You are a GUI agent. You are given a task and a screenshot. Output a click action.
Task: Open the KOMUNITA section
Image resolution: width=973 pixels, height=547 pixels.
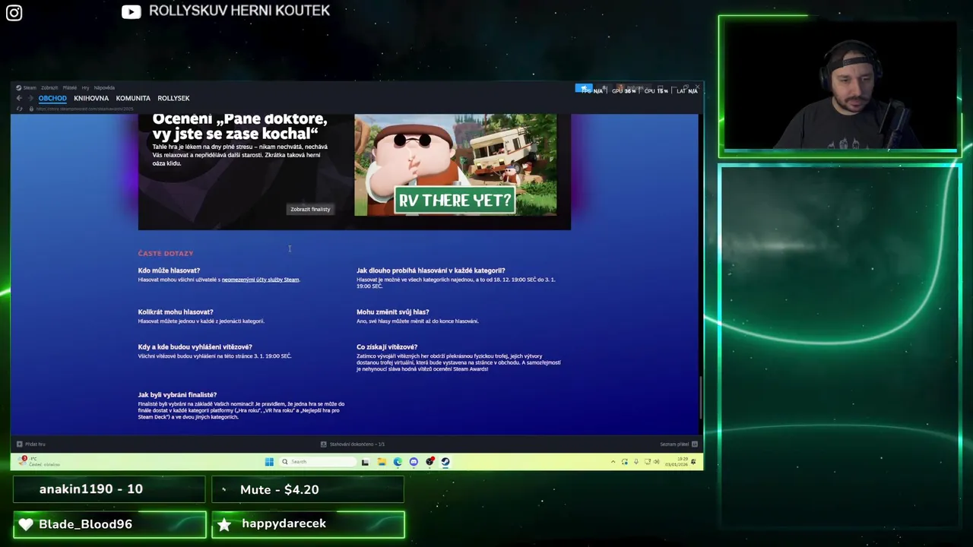click(x=133, y=98)
